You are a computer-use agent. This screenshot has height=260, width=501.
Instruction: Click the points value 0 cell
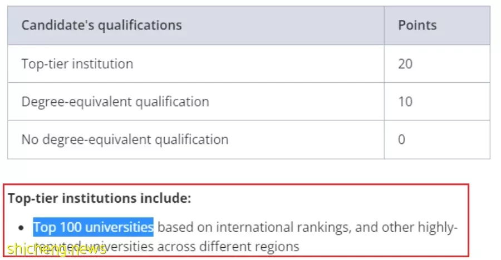[437, 140]
